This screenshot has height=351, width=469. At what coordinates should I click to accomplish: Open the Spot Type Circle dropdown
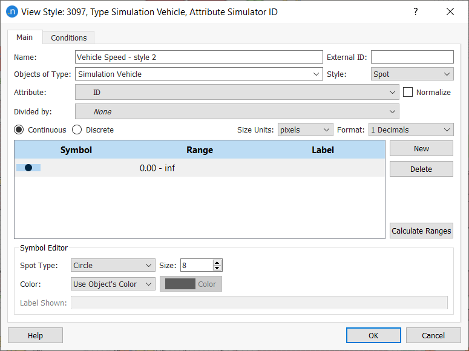[x=113, y=265]
